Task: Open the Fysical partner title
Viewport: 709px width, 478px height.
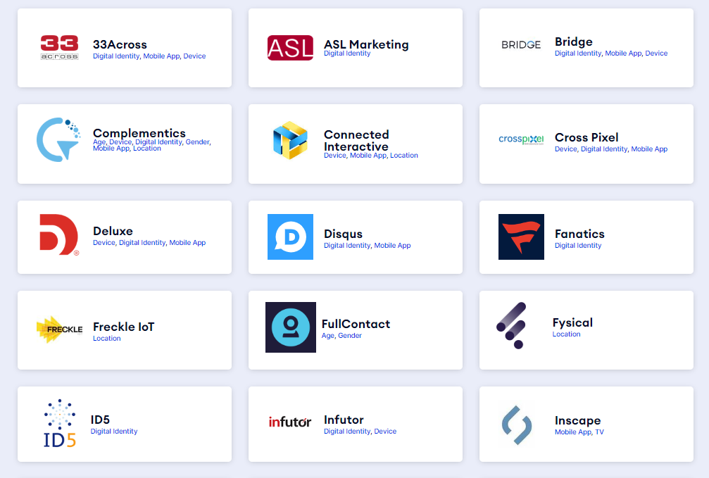Action: tap(572, 322)
